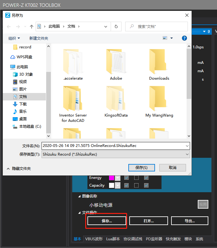Open recent locations dropdown arrow
Viewport: 217px width, 248px height.
pos(25,27)
